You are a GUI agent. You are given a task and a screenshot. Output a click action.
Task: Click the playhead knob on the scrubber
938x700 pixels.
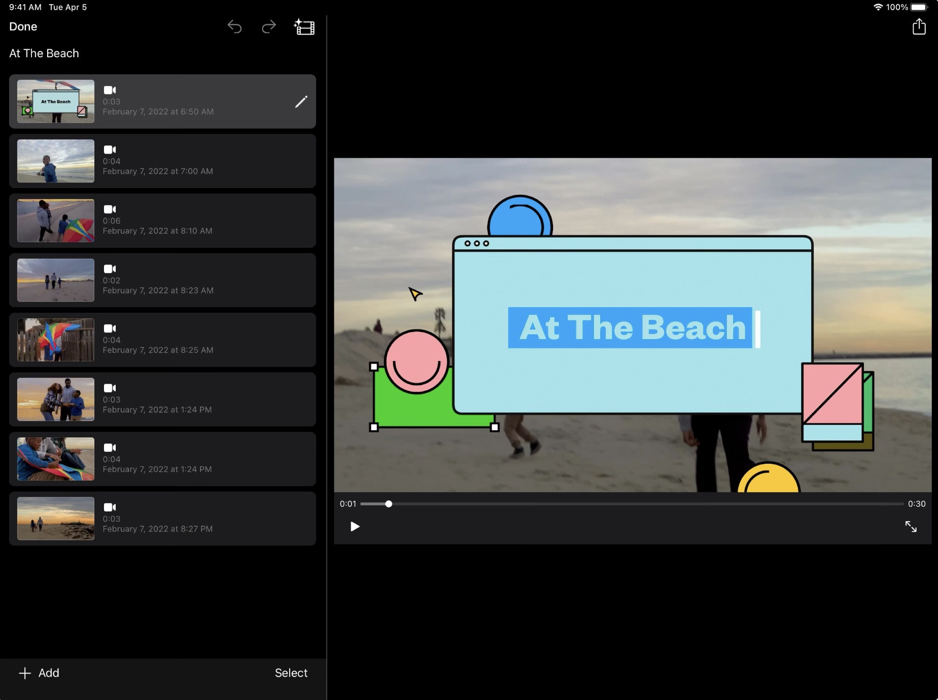389,504
